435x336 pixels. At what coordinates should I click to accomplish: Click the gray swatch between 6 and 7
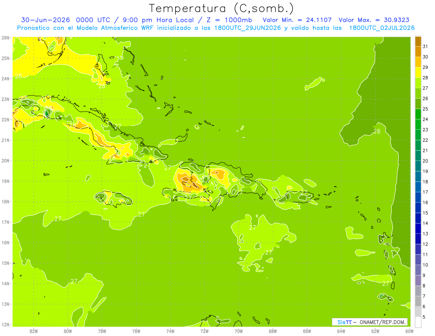[418, 301]
